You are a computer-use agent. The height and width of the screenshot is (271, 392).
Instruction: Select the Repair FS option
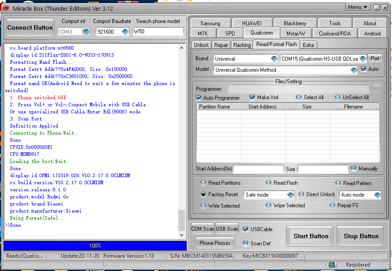pyautogui.click(x=332, y=205)
